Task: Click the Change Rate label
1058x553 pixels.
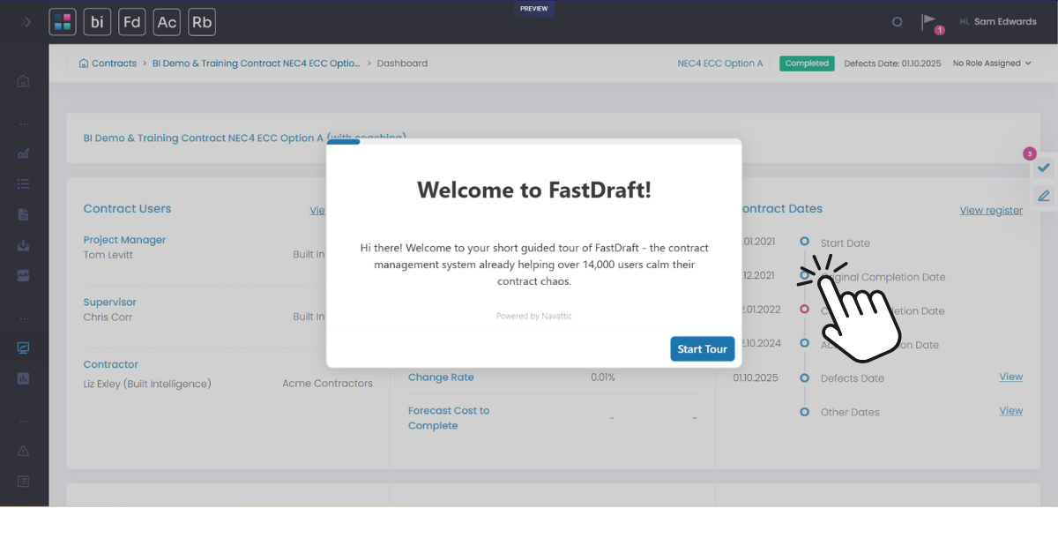Action: [441, 377]
